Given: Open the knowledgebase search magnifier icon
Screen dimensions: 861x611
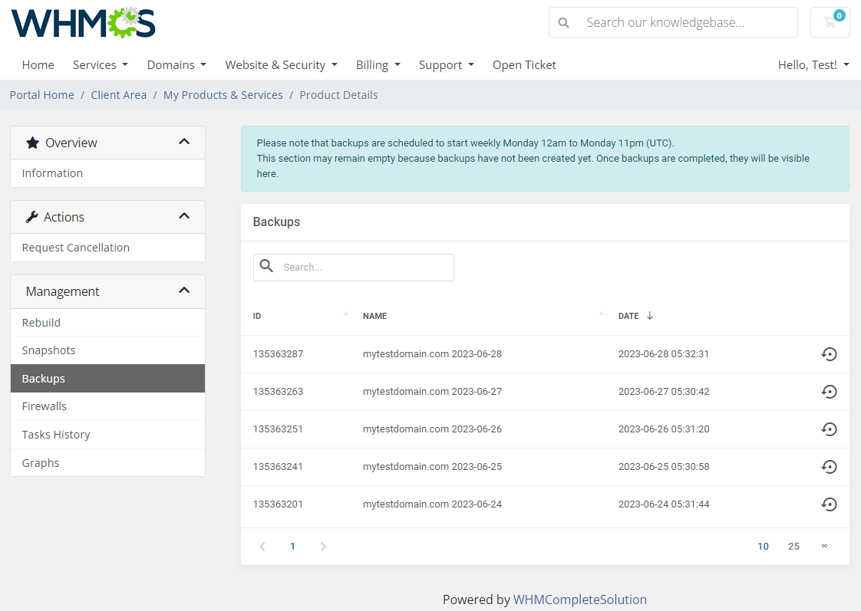Looking at the screenshot, I should (x=564, y=22).
